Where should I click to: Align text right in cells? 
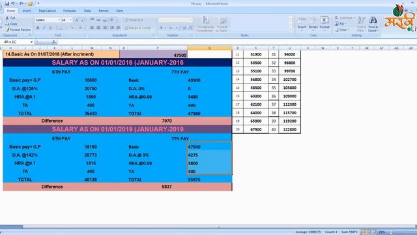click(105, 27)
